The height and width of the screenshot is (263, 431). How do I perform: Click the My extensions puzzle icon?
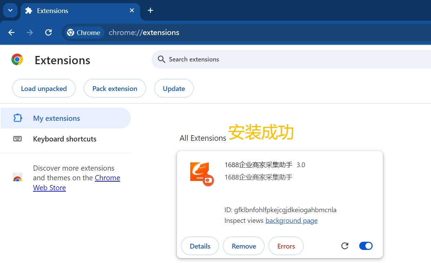(18, 118)
